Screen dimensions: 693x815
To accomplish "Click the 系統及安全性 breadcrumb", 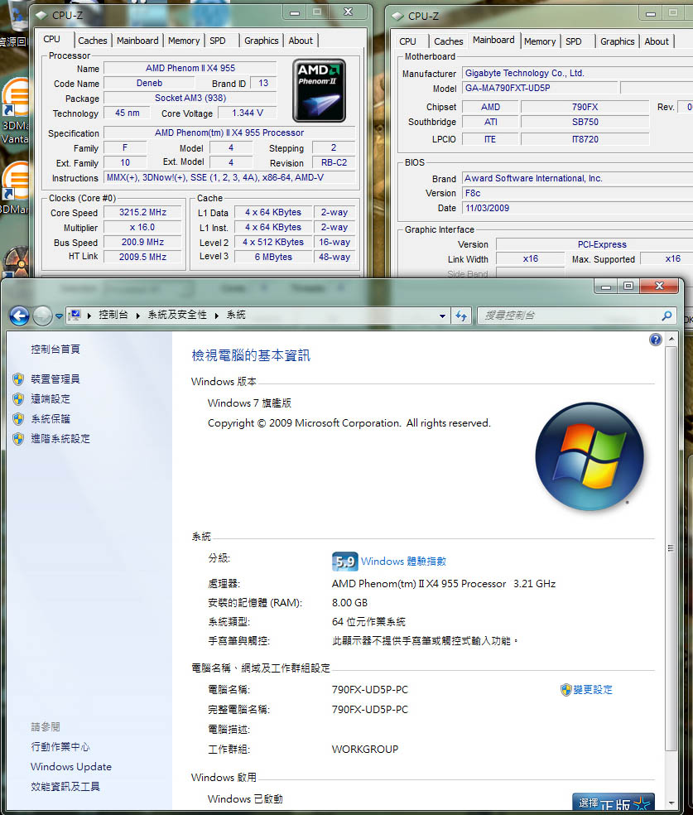I will tap(177, 315).
